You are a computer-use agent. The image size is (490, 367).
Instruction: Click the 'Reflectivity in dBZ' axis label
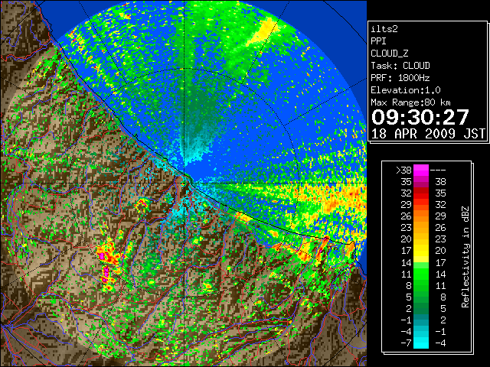(x=465, y=257)
